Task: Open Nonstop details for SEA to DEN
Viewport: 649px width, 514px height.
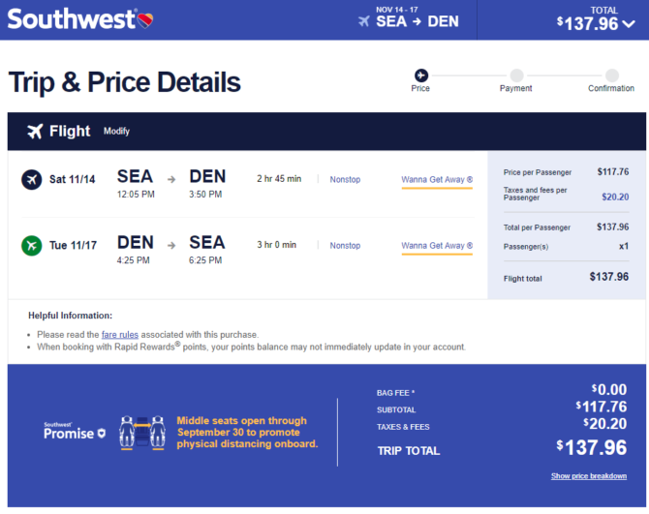Action: pyautogui.click(x=345, y=179)
